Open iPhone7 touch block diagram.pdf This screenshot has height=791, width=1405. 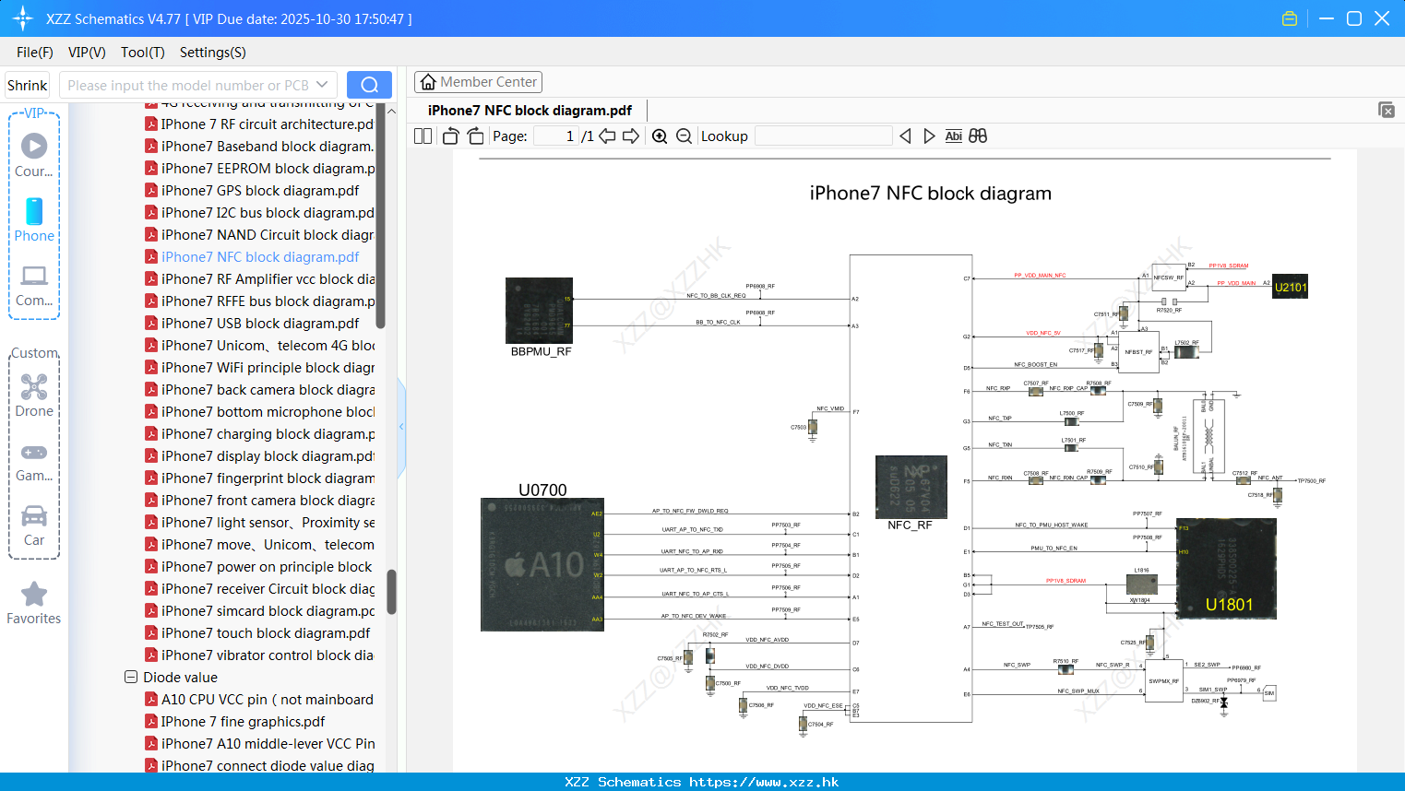257,633
